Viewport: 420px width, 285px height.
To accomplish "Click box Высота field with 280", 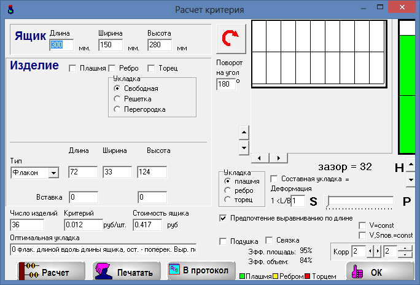I will point(160,45).
